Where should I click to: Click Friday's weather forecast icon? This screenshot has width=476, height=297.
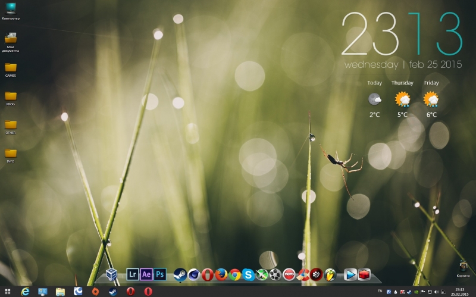tap(431, 99)
